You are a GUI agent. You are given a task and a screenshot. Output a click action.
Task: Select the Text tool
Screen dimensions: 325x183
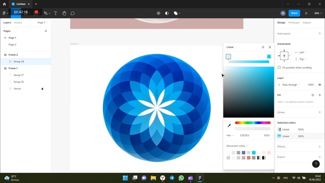tap(55, 13)
